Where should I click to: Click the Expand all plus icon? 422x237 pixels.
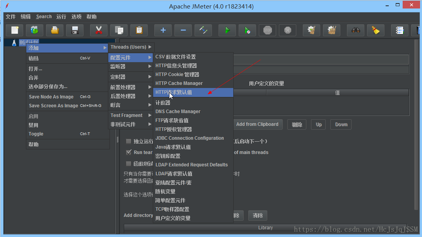click(163, 30)
